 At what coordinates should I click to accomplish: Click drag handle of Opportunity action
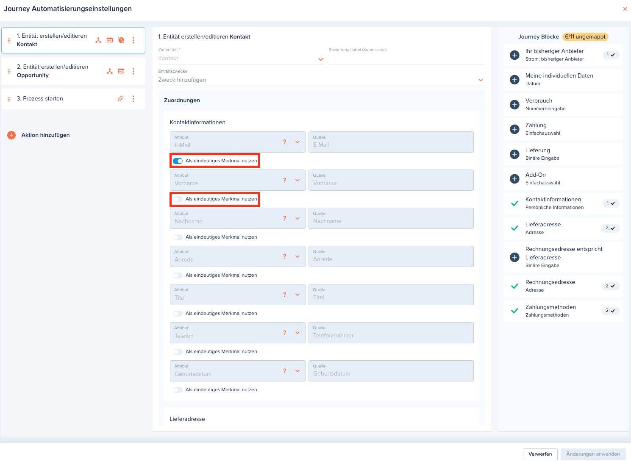coord(9,71)
